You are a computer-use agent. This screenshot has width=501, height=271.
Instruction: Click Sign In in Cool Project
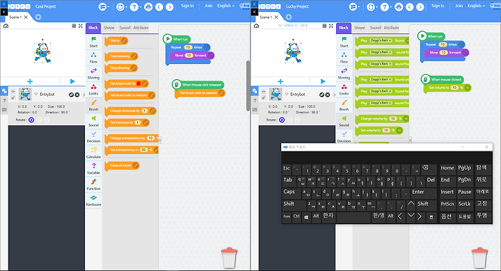pos(187,6)
